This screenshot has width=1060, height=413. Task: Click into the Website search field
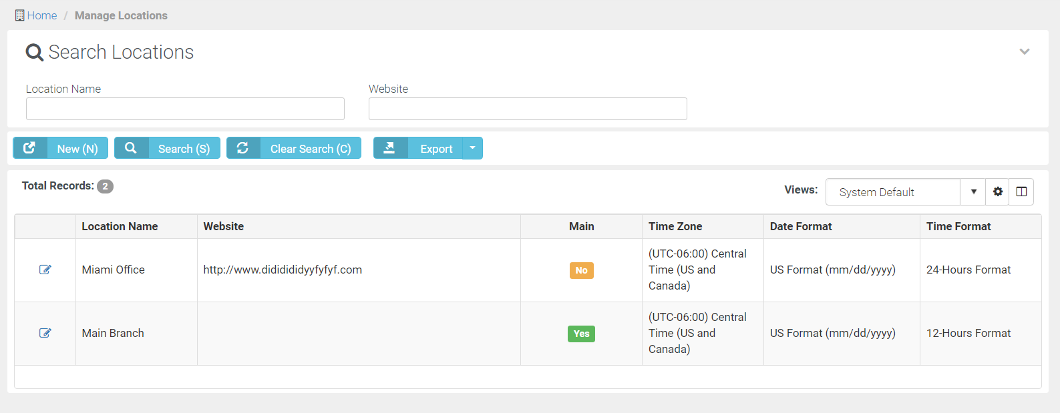[x=528, y=109]
